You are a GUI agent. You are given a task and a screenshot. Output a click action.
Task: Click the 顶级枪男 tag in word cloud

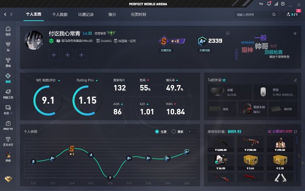(x=273, y=52)
